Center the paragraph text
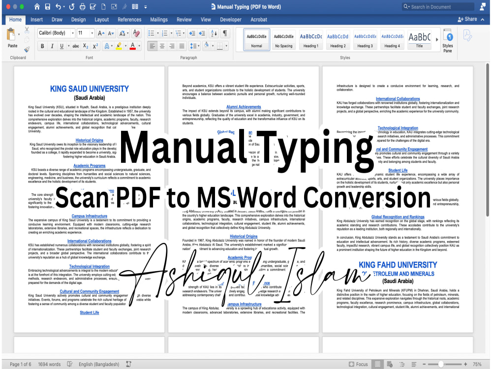Image resolution: width=492 pixels, height=369 pixels. coord(162,46)
